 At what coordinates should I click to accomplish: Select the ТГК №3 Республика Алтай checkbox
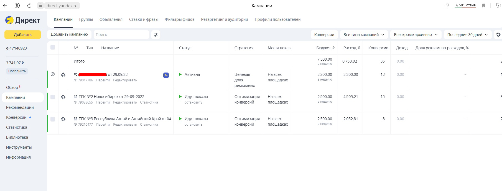(x=53, y=119)
